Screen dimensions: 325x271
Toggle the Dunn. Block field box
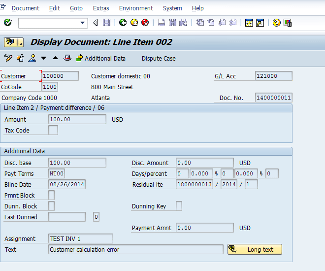click(x=52, y=206)
